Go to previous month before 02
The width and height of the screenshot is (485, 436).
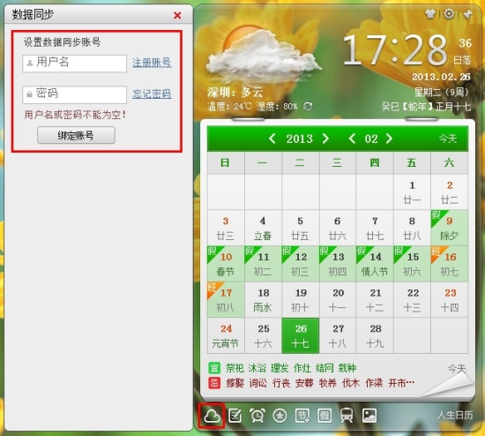pyautogui.click(x=352, y=139)
